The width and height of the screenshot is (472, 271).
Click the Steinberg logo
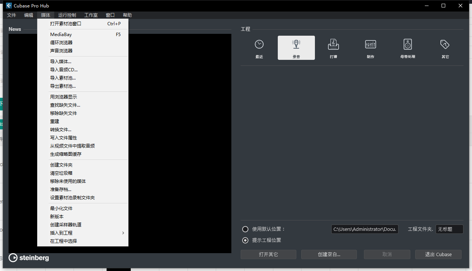point(29,258)
